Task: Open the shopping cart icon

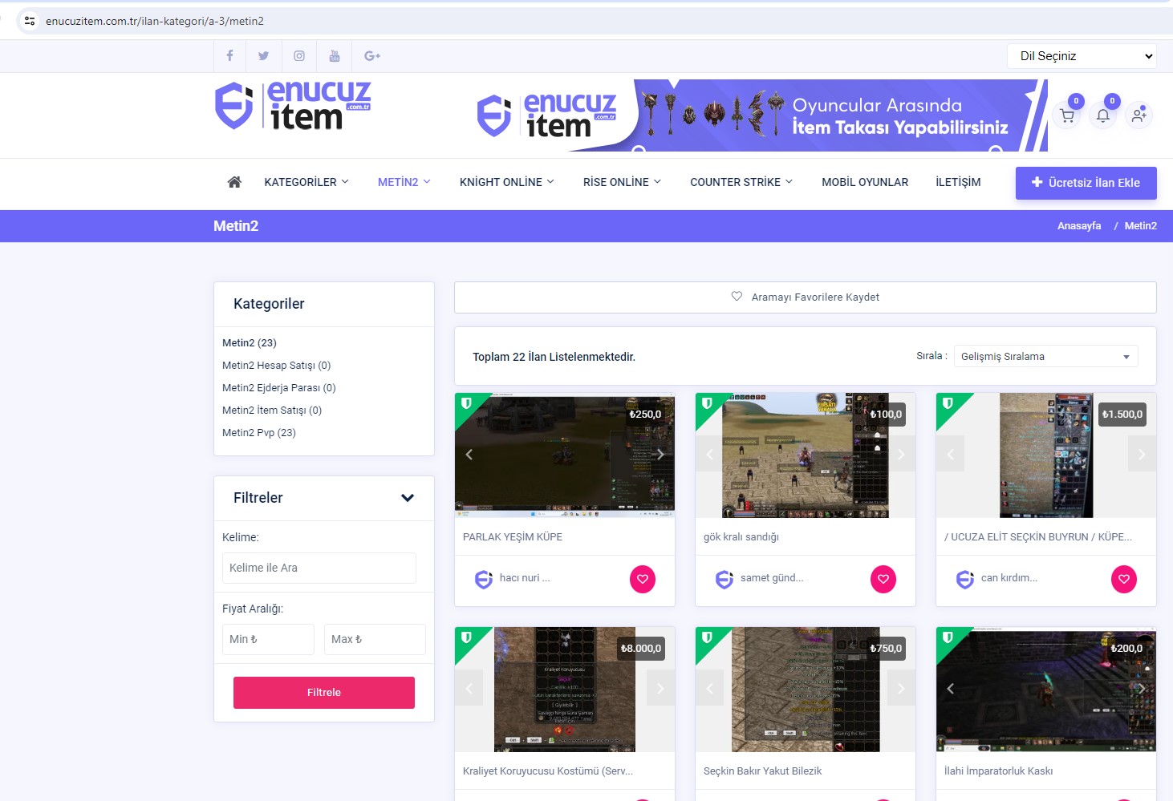Action: pyautogui.click(x=1067, y=115)
